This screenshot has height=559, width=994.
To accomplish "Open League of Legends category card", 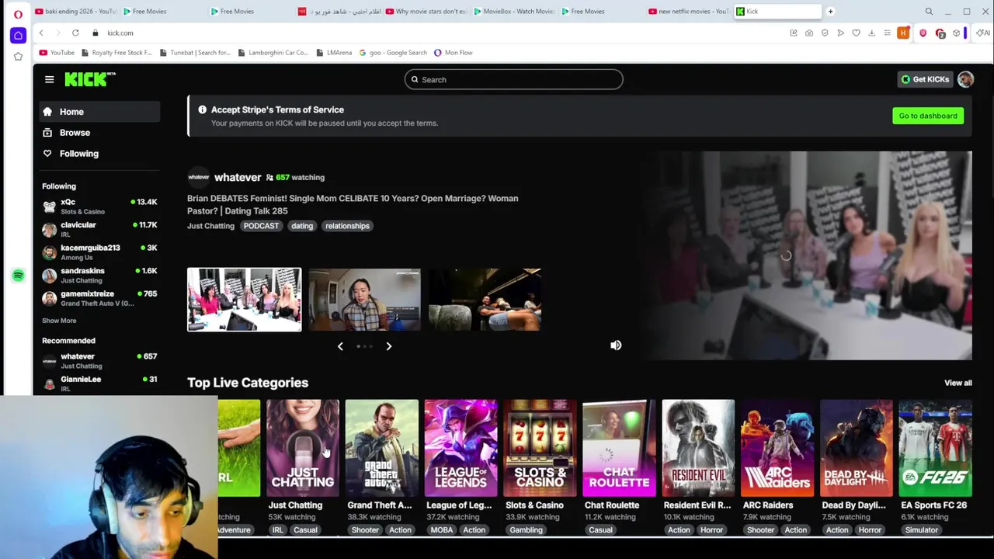I will point(461,448).
